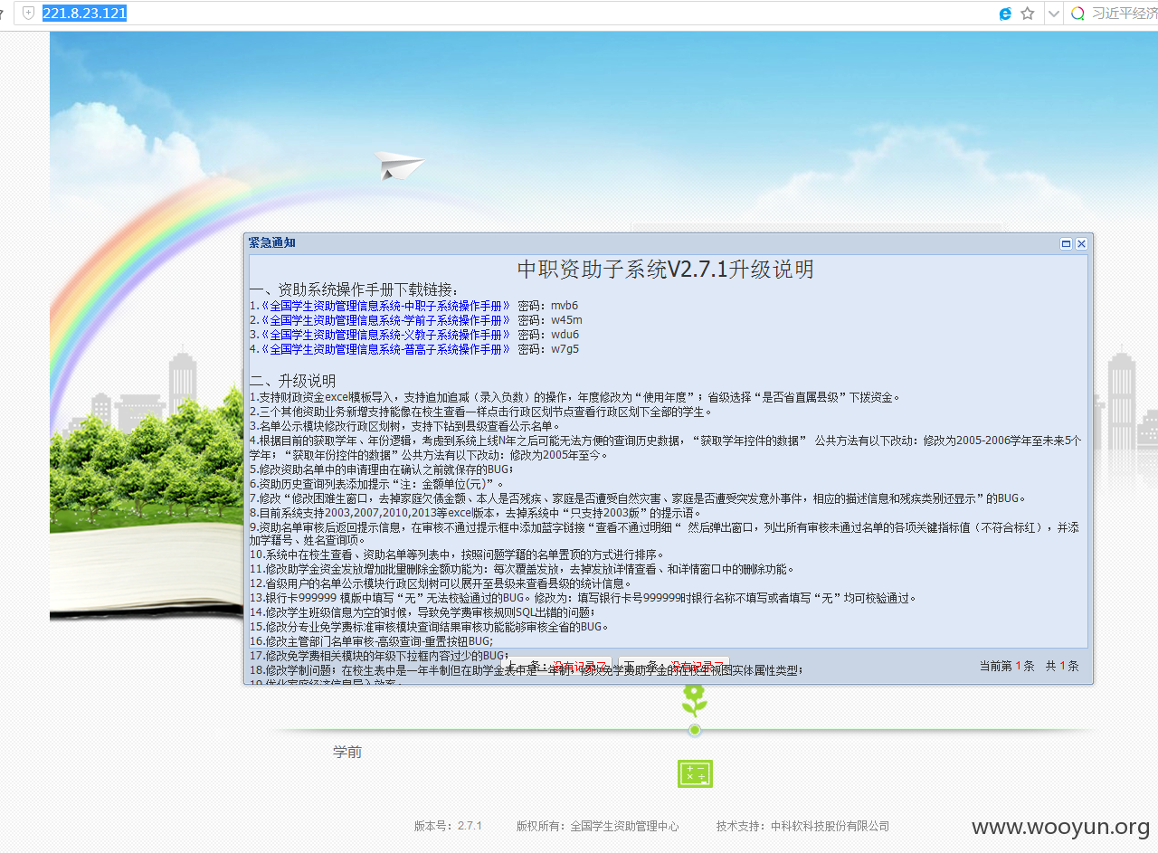Click the search engine logo icon
Screen dimensions: 1158x853
coord(1077,14)
